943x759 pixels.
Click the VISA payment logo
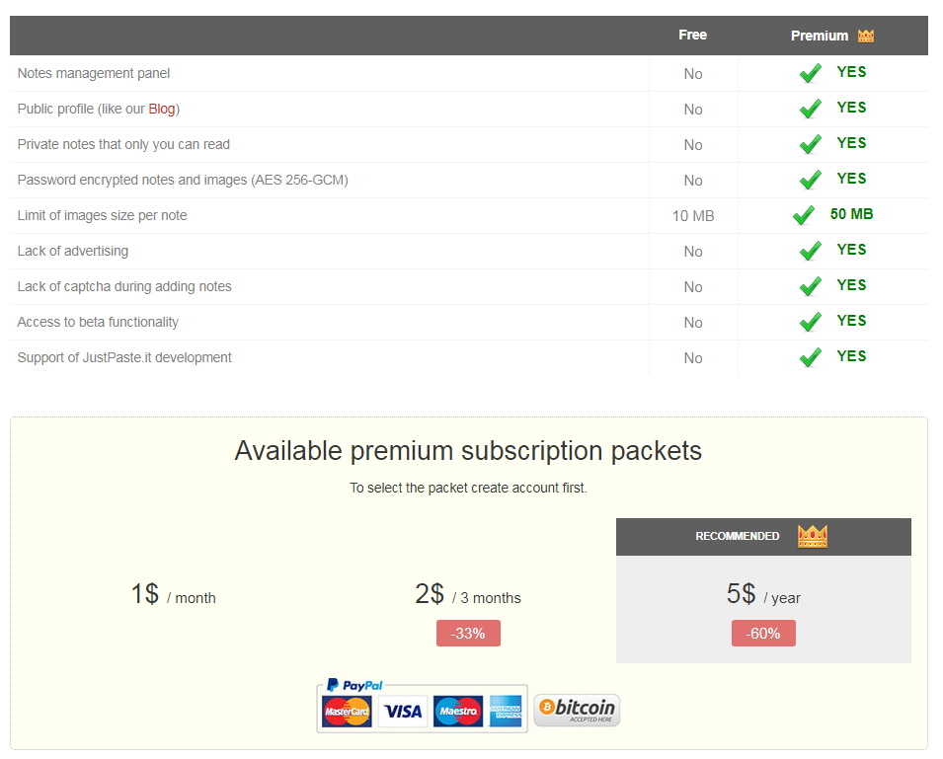click(403, 711)
